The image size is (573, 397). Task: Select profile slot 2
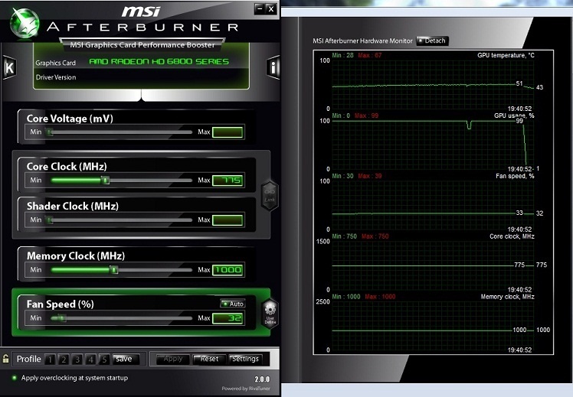(x=64, y=360)
